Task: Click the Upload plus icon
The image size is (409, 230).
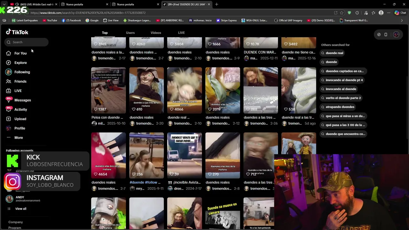Action: click(x=9, y=119)
